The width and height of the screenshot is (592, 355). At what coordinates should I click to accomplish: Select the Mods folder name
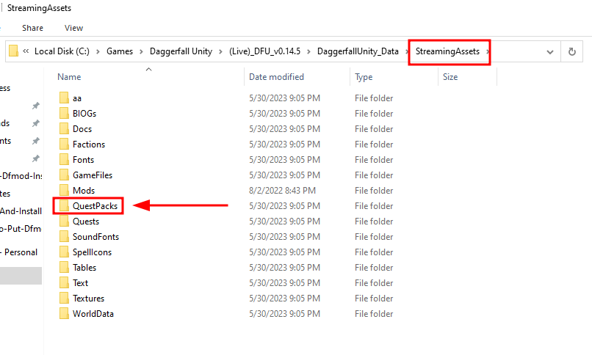pos(84,191)
